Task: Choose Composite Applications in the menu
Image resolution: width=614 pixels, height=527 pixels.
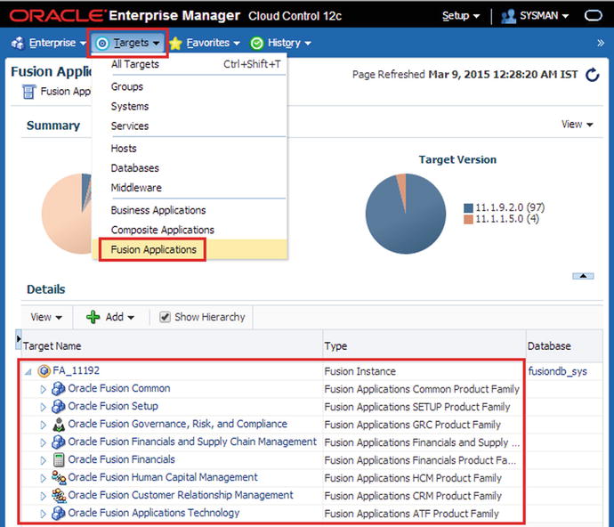Action: click(x=190, y=230)
